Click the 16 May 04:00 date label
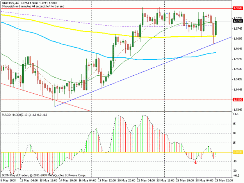 [87, 181]
